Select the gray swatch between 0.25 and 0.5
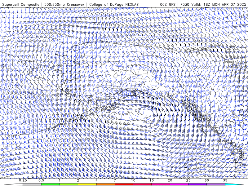The width and height of the screenshot is (248, 186). tap(32, 184)
